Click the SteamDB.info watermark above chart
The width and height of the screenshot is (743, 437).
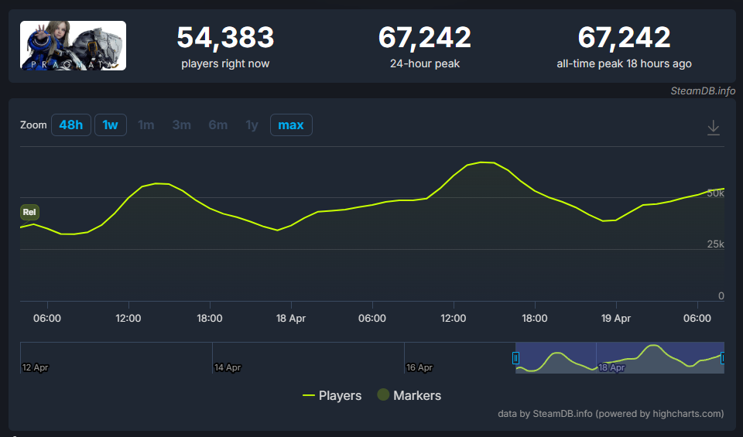[703, 90]
